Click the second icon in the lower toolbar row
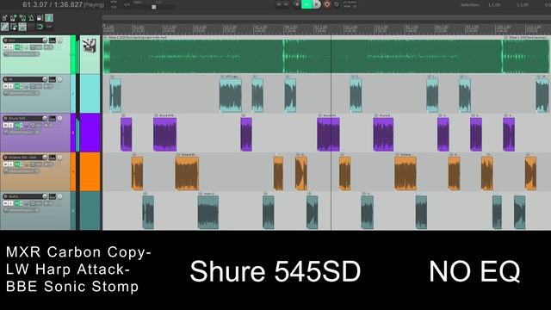This screenshot has height=310, width=551. [14, 27]
